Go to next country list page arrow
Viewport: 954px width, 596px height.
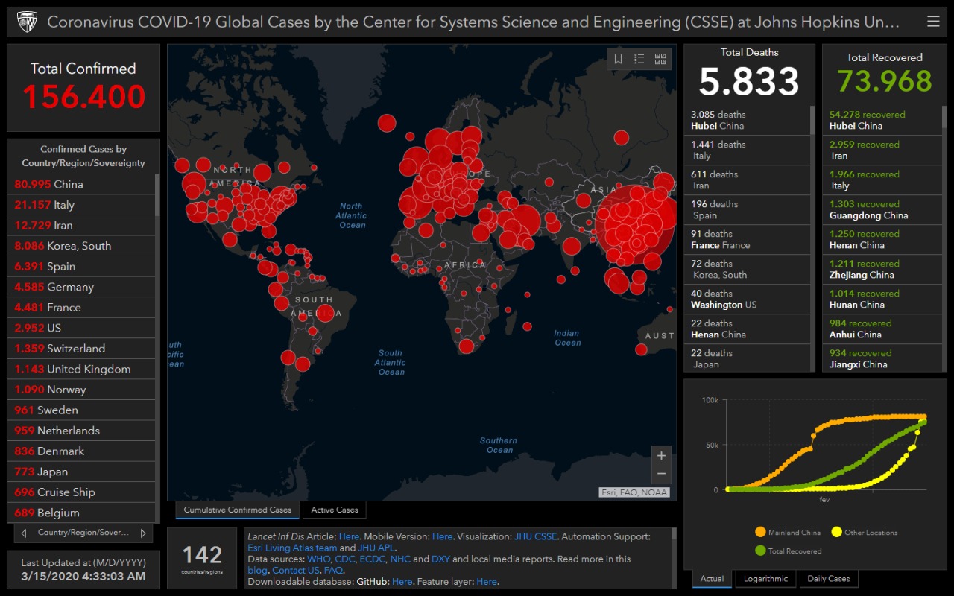pos(143,533)
